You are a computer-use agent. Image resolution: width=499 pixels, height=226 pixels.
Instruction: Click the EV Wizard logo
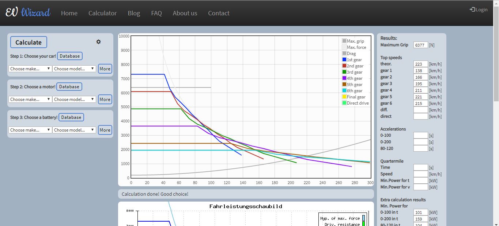[28, 12]
